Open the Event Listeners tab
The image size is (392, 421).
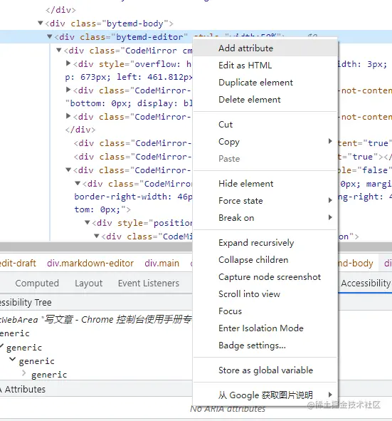coord(149,284)
